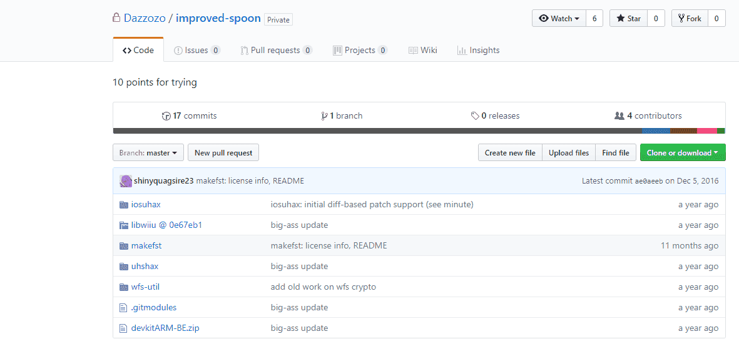Click the Wiki book icon
This screenshot has width=739, height=344.
pos(413,51)
